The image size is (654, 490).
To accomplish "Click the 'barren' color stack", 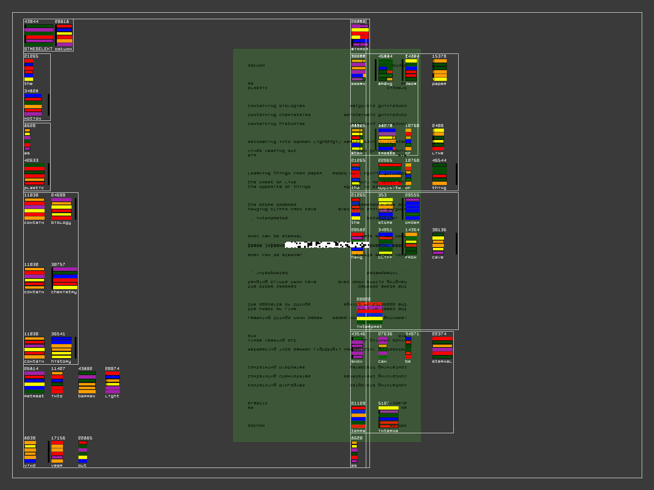I will [x=87, y=382].
